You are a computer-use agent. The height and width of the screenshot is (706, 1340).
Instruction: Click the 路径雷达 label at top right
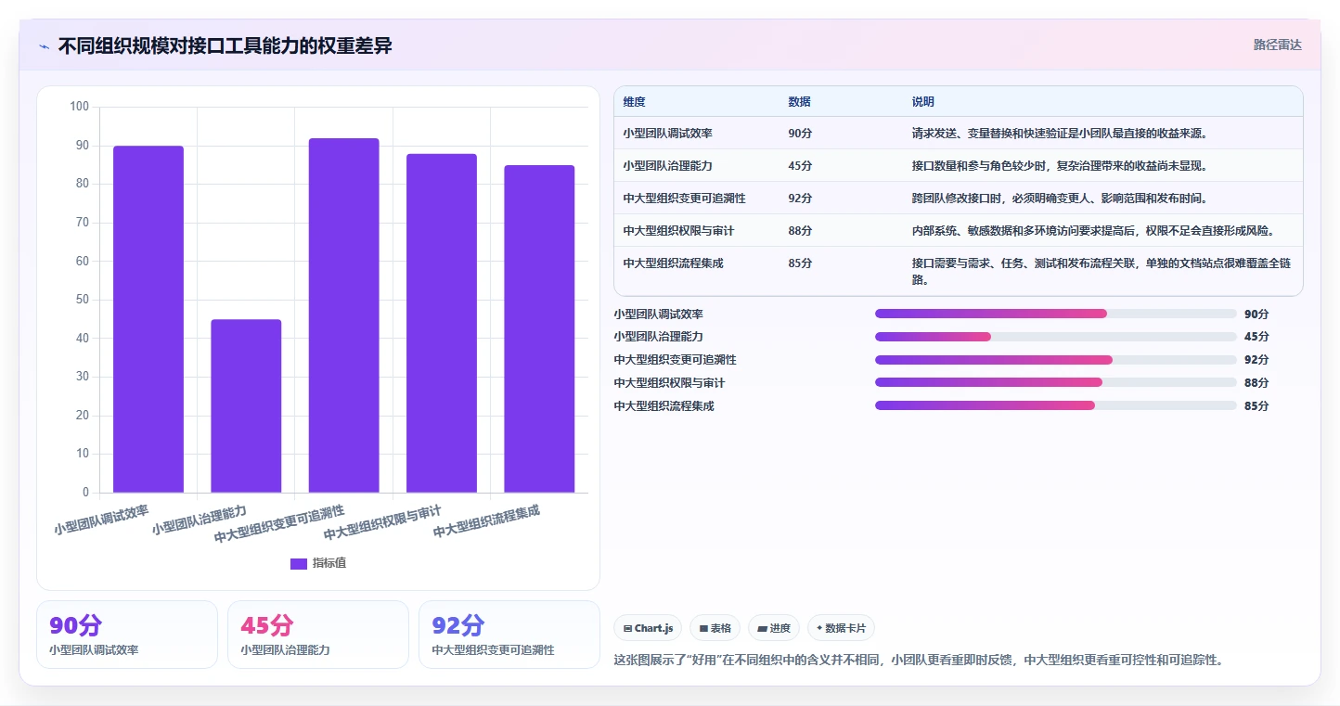click(1277, 45)
